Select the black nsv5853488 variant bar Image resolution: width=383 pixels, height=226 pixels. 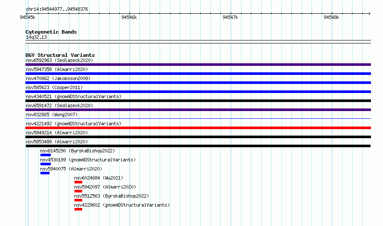pos(198,146)
